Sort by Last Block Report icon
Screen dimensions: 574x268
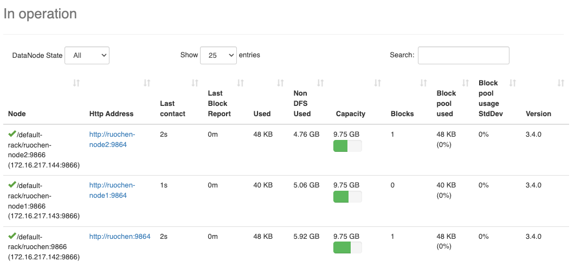(241, 83)
